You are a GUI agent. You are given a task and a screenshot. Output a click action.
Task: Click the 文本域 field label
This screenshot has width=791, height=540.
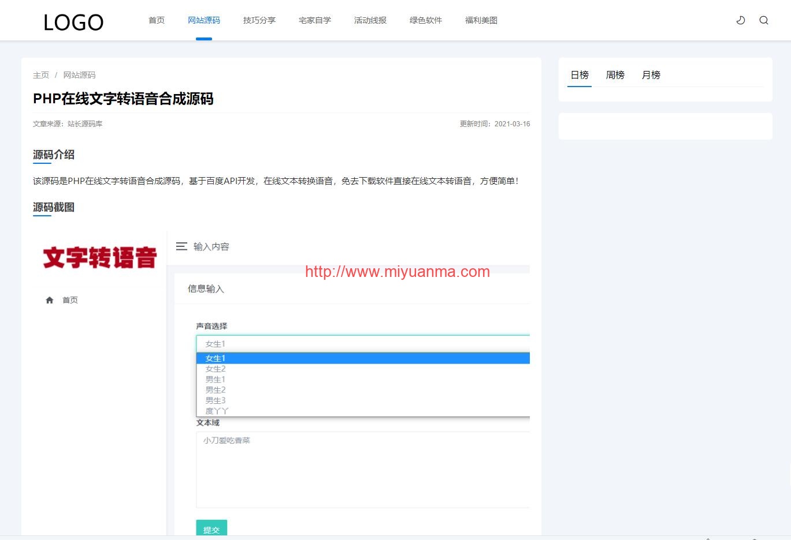click(x=208, y=422)
